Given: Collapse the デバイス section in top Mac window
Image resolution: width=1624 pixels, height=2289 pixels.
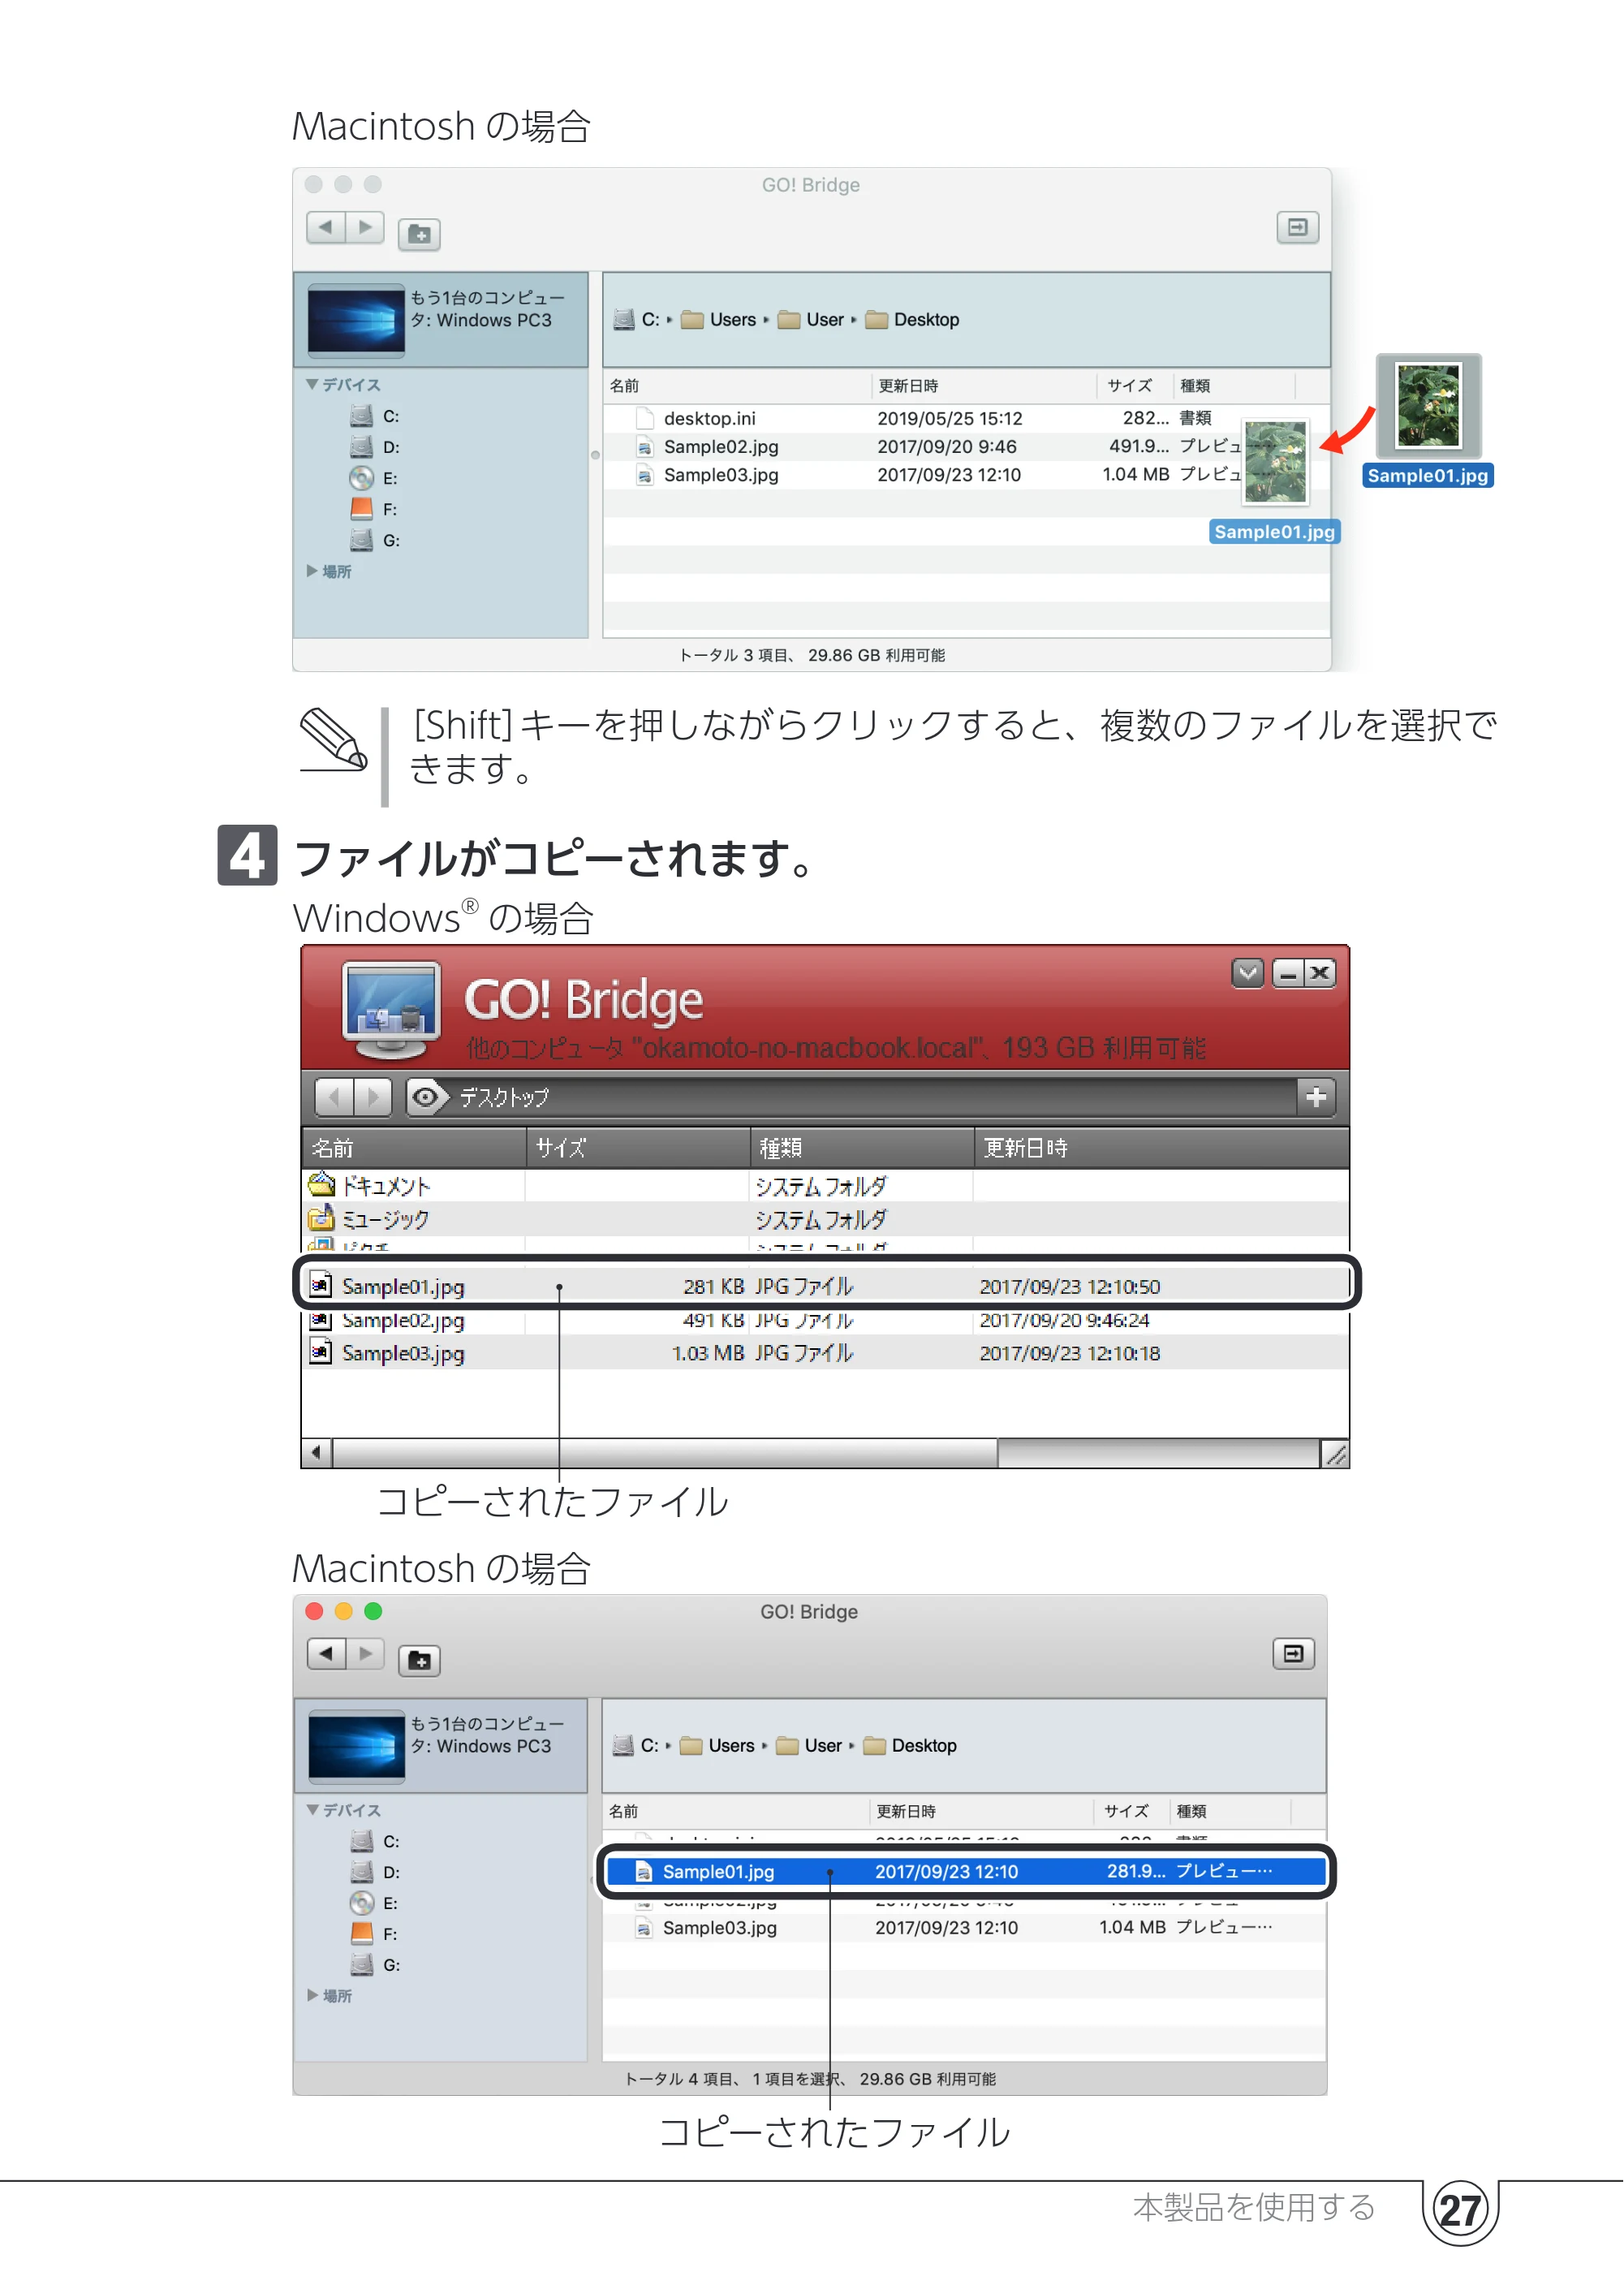Looking at the screenshot, I should coord(313,384).
